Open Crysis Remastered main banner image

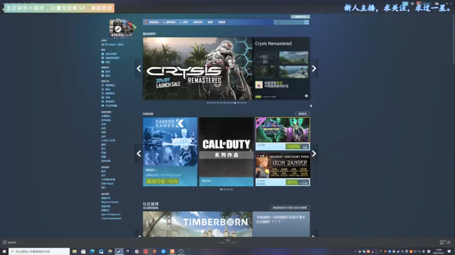click(197, 69)
